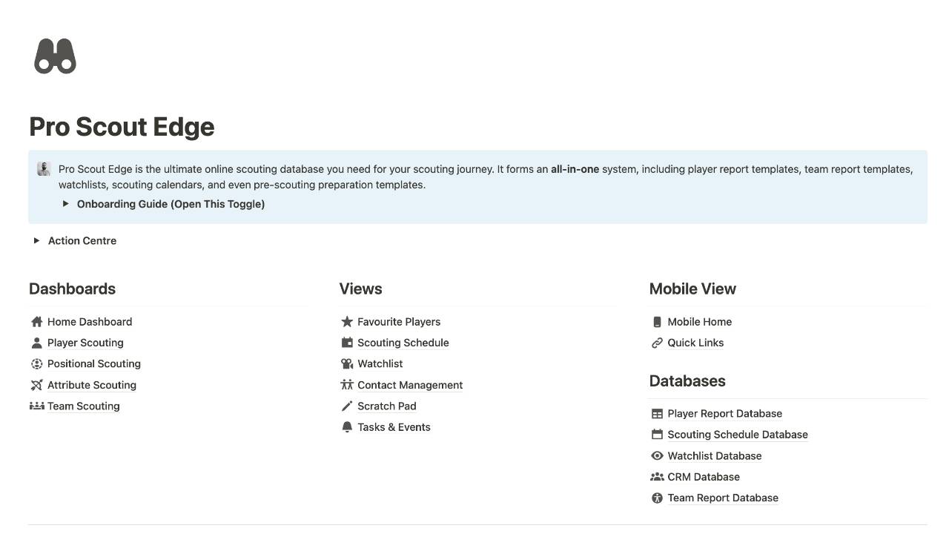
Task: Click the calendar icon beside Scouting Schedule Database
Action: click(657, 435)
